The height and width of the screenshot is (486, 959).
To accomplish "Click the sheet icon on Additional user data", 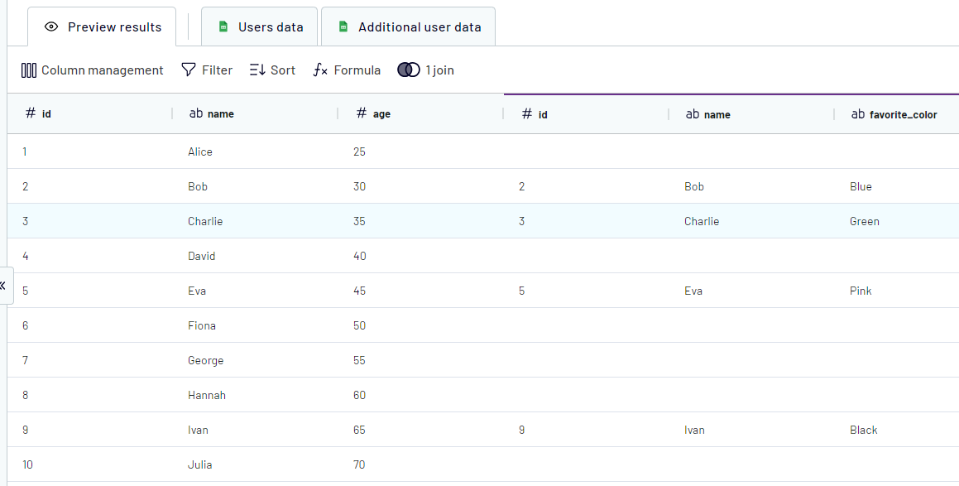I will [343, 27].
